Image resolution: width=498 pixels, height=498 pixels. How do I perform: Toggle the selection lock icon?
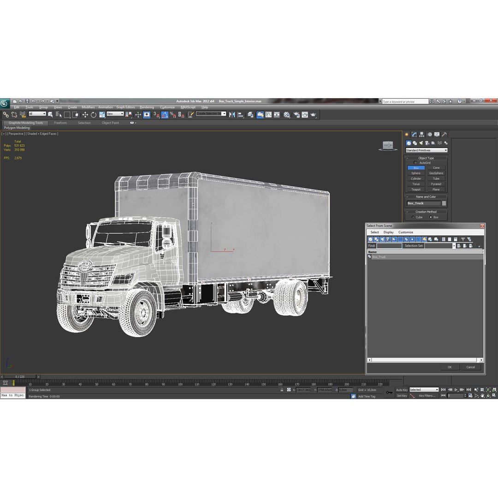pyautogui.click(x=282, y=390)
